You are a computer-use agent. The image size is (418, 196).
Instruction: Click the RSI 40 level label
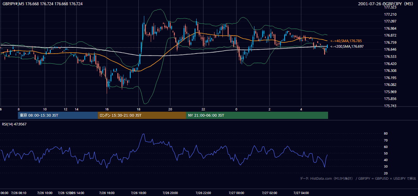386,160
